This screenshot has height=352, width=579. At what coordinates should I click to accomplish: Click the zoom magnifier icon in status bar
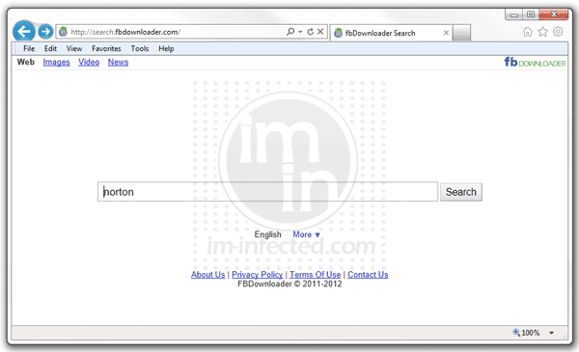point(516,333)
